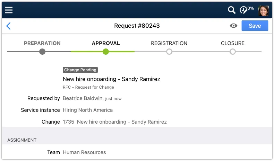Open change 1735 New hire onboarding
Screen dimensions: 274x161
tap(115, 122)
